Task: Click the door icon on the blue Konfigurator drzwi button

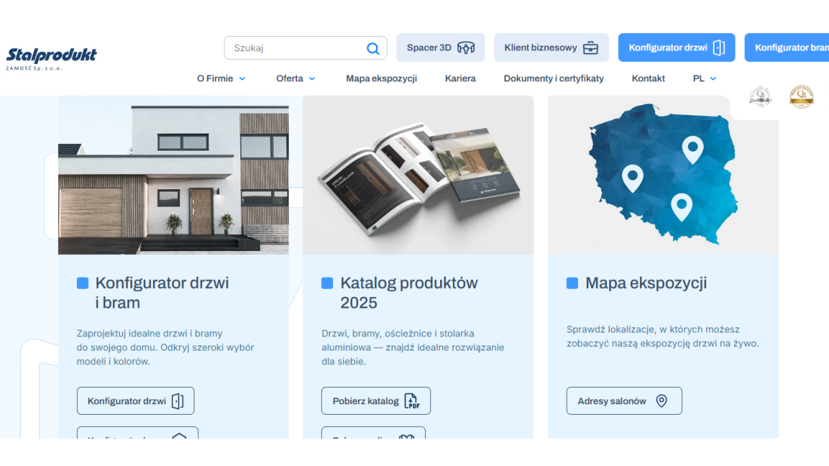Action: pyautogui.click(x=719, y=48)
